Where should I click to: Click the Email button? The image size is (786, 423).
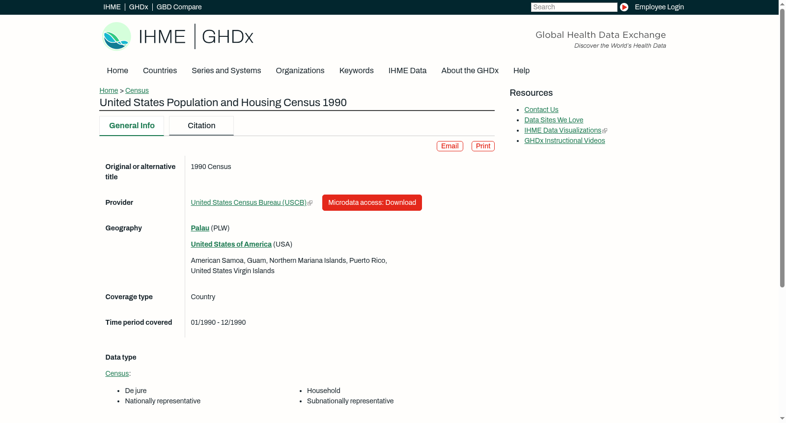(x=450, y=146)
